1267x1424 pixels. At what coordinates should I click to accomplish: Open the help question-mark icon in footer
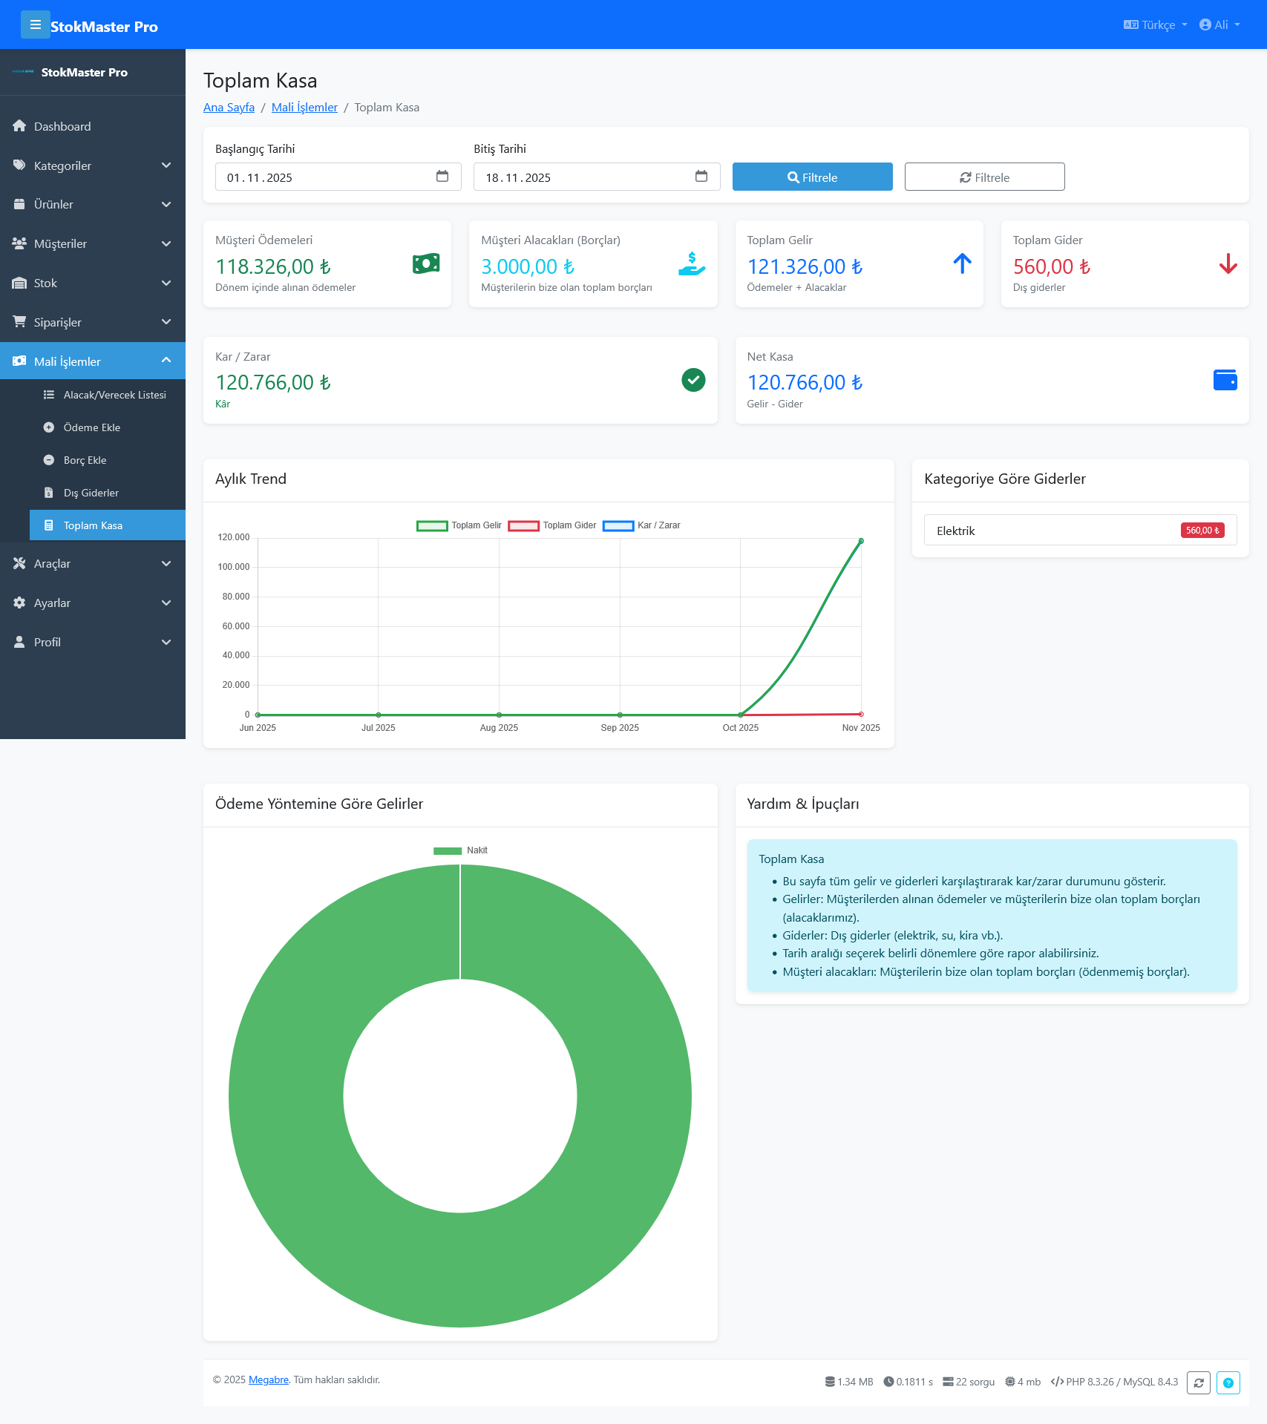tap(1228, 1383)
